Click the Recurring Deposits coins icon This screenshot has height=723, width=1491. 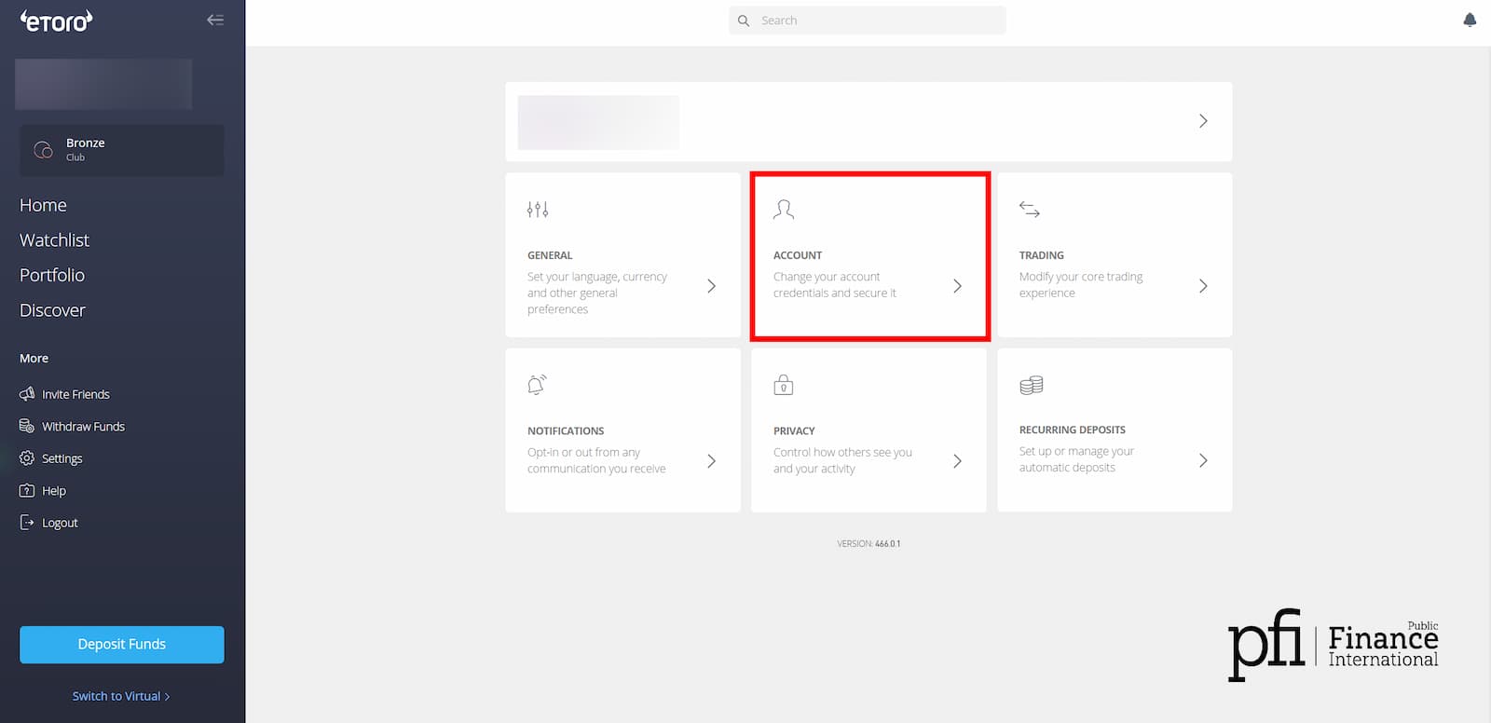[x=1031, y=385]
